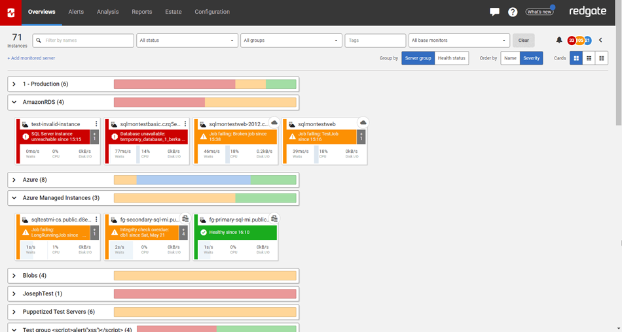622x332 pixels.
Task: Open the All groups dropdown
Action: [x=291, y=41]
